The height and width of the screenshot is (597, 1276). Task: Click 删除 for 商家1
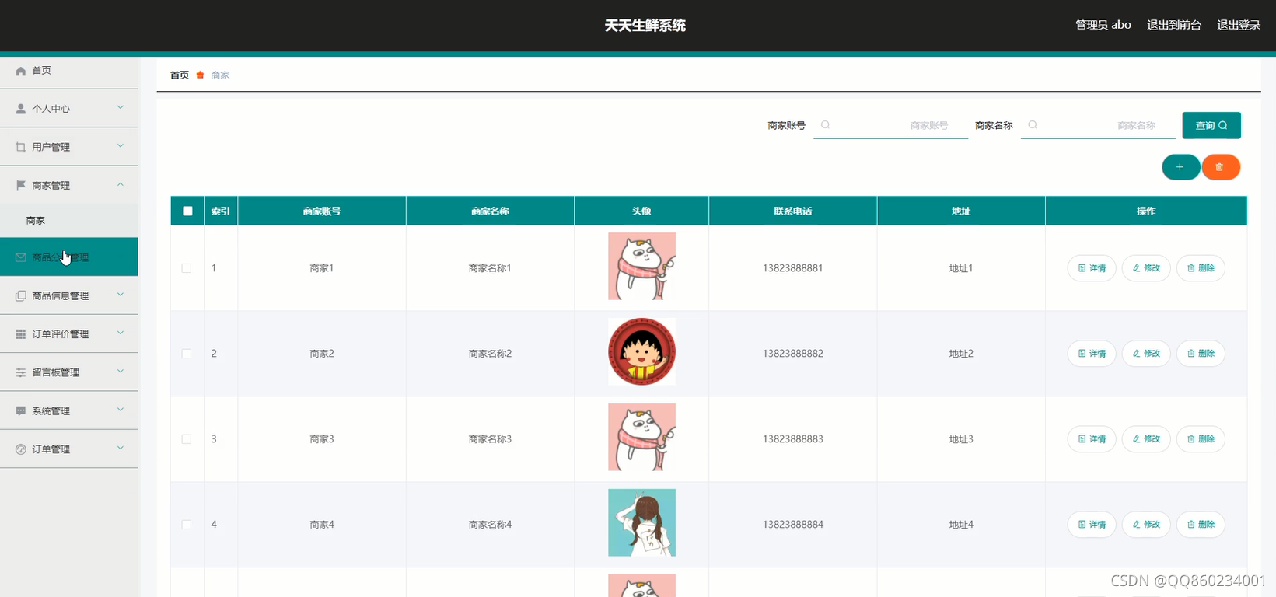(x=1201, y=268)
